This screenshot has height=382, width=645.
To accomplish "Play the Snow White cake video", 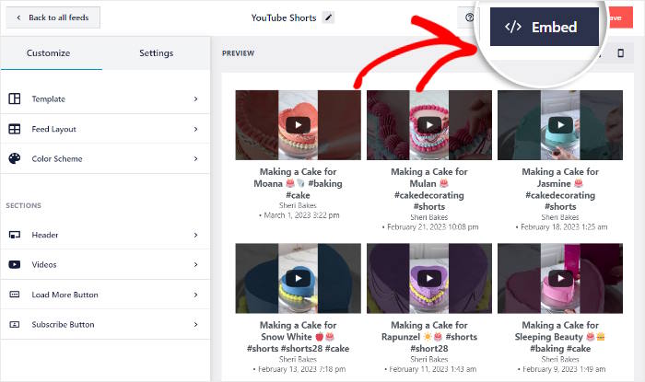I will [x=298, y=278].
